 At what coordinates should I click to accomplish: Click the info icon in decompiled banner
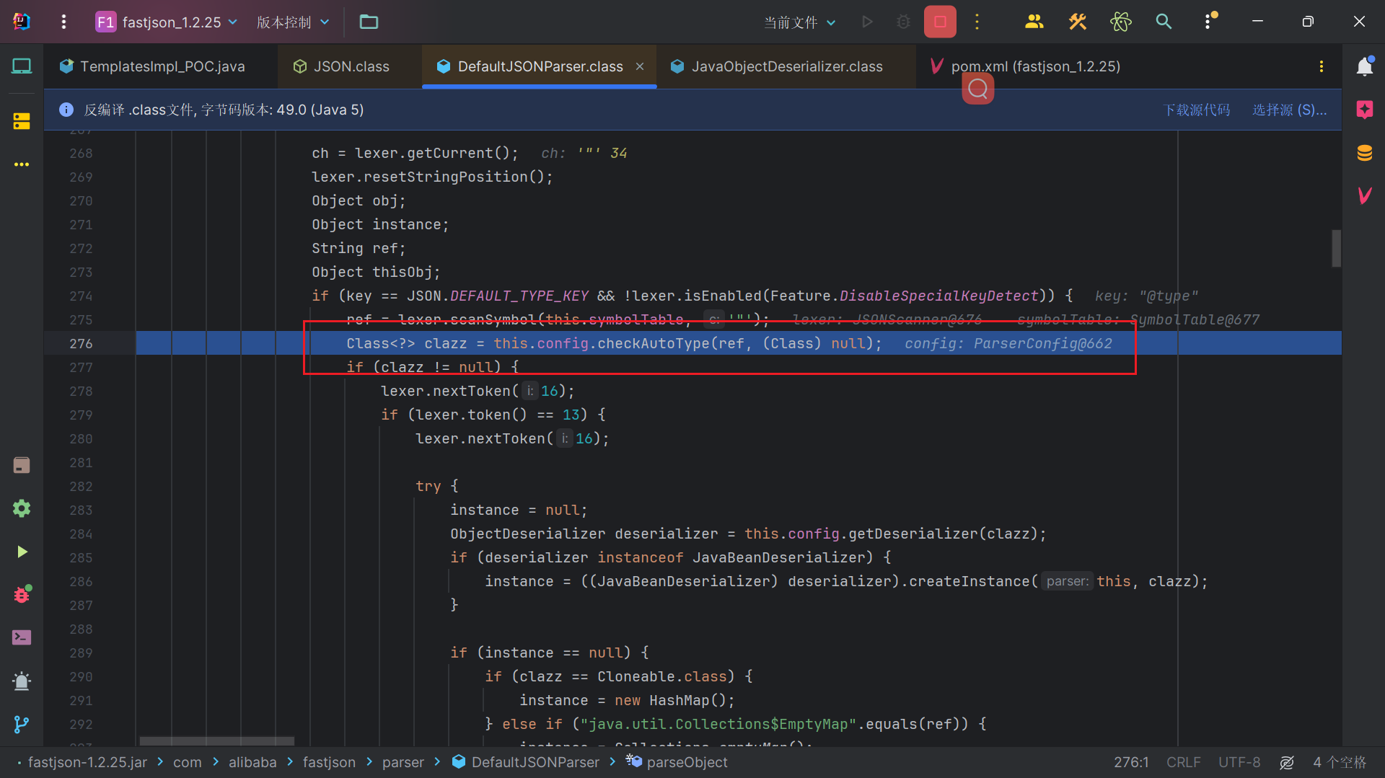(x=66, y=110)
